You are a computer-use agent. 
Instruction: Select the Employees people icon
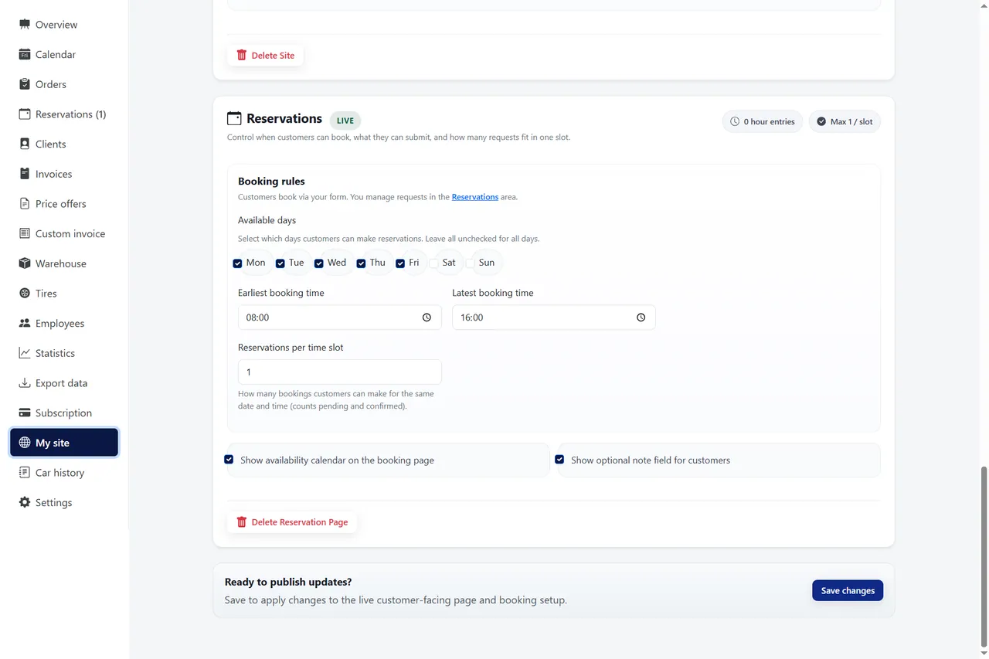coord(25,323)
